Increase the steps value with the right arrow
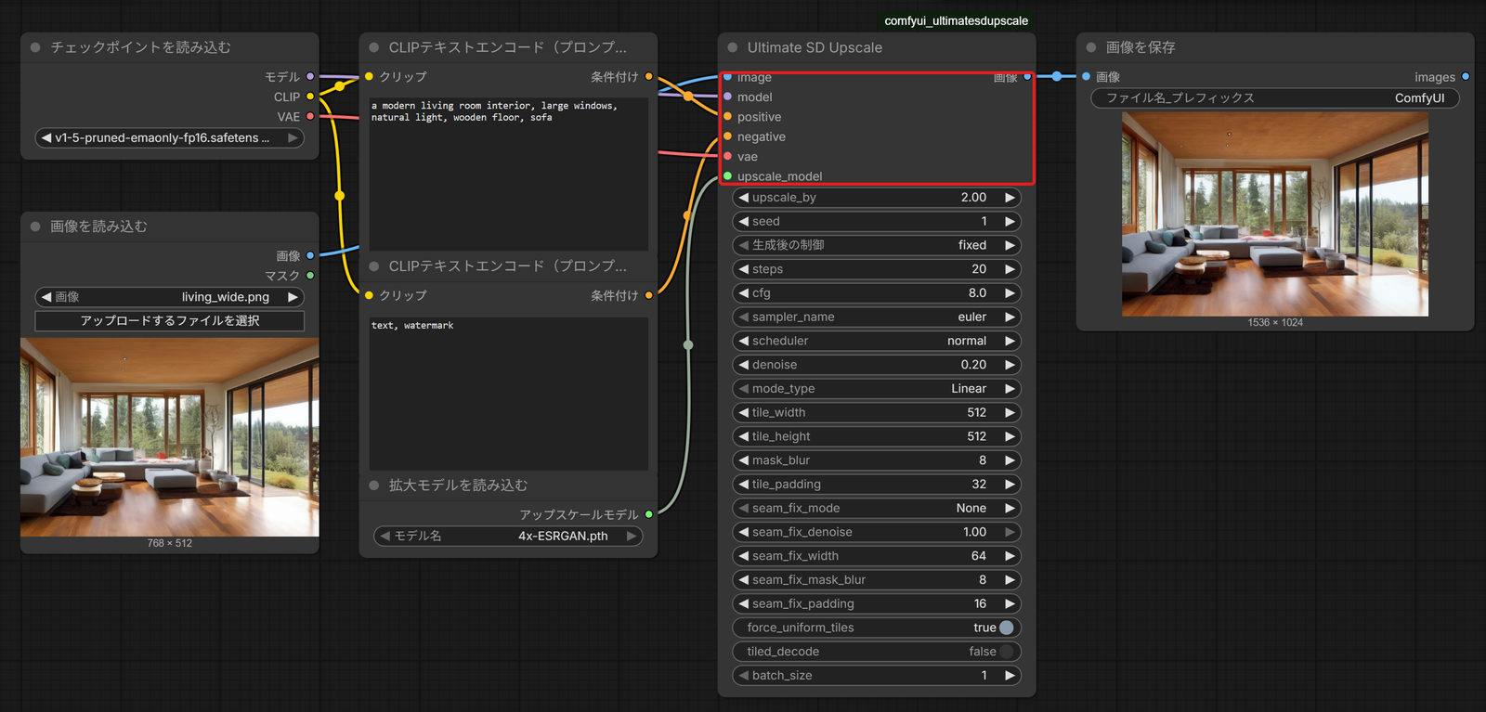The width and height of the screenshot is (1486, 712). (1010, 269)
